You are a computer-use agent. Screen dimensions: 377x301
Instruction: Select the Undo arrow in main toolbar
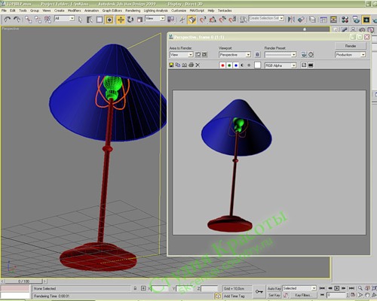click(x=7, y=20)
